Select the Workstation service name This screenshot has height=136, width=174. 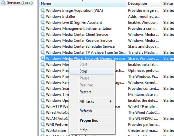point(56,130)
